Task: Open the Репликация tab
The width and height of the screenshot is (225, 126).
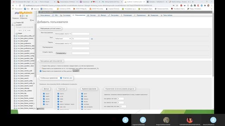Action: click(127, 15)
